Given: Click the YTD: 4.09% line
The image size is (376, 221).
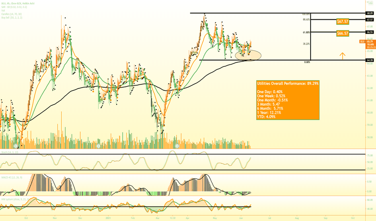Looking at the screenshot, I should coord(266,117).
